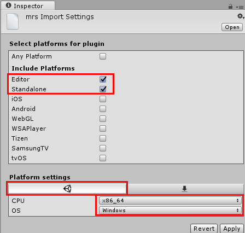Viewport: 245px width, 233px height.
Task: Click the Open button
Action: [232, 27]
